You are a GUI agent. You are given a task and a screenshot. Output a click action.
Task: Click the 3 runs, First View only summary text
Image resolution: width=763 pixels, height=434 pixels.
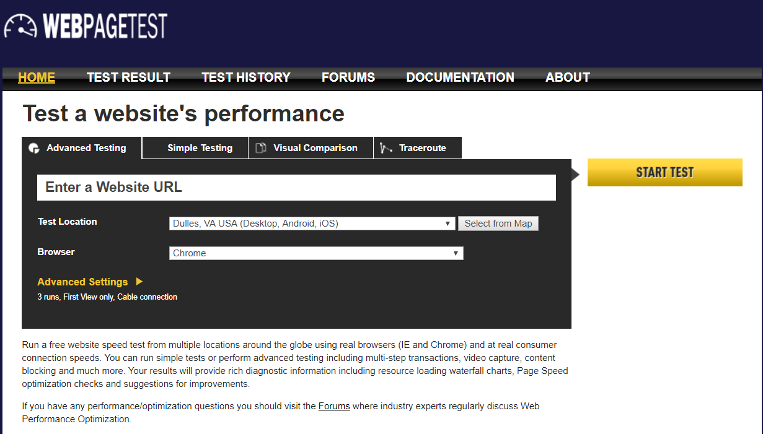(x=107, y=297)
